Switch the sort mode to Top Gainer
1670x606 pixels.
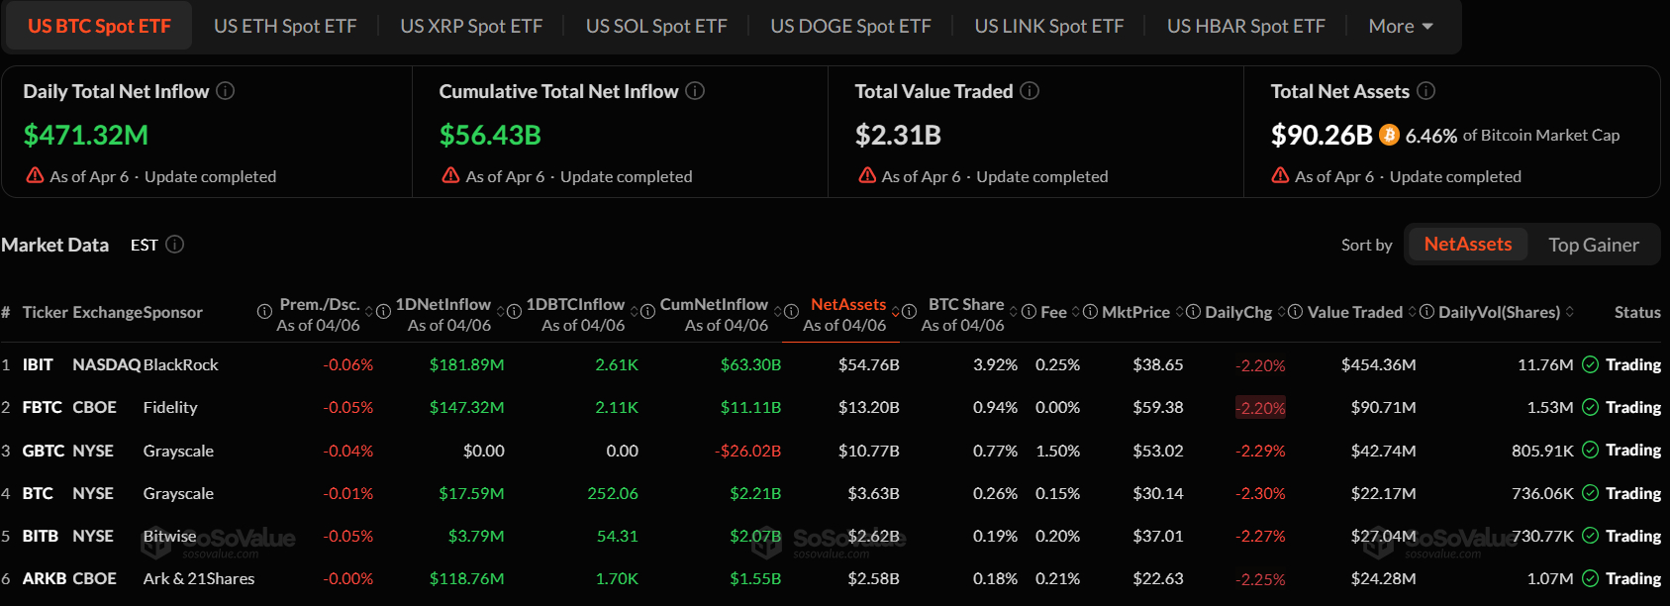(x=1595, y=244)
